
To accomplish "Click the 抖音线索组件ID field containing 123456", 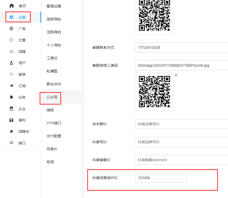I will 161,178.
